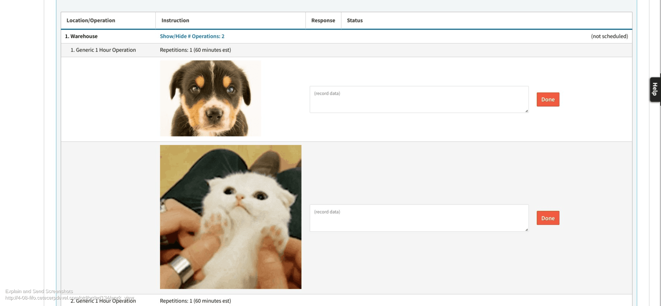Focus record data field next to puppy
Image resolution: width=661 pixels, height=306 pixels.
418,99
